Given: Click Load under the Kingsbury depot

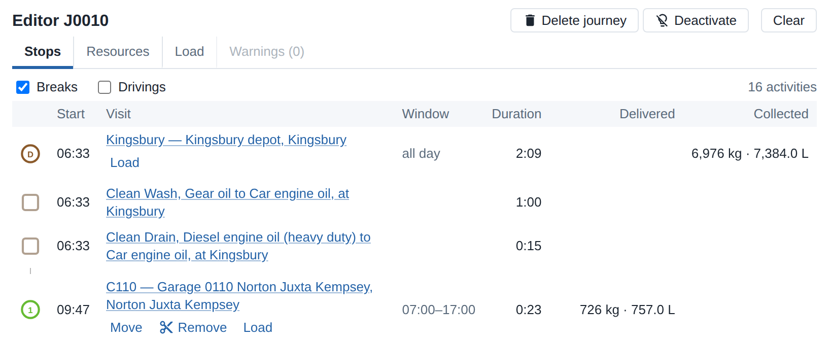Looking at the screenshot, I should click(125, 162).
